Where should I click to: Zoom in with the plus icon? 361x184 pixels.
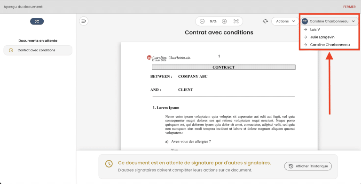point(224,21)
